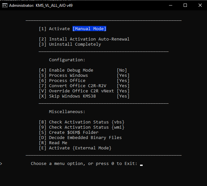The image size is (207, 186).
Task: Click '[Yes]' value beside Process Windows
Action: tap(123, 76)
